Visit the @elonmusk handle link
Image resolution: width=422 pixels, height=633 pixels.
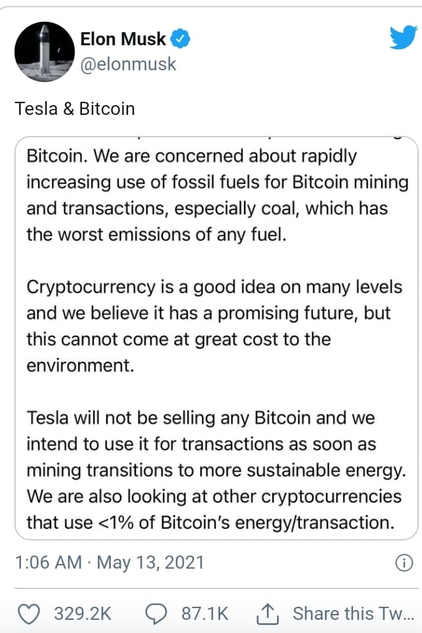[x=128, y=64]
